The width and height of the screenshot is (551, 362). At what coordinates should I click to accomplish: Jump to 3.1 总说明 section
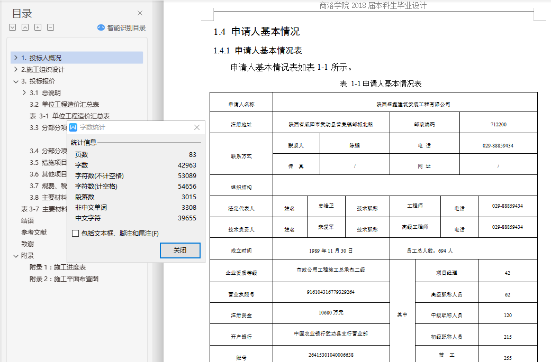45,92
